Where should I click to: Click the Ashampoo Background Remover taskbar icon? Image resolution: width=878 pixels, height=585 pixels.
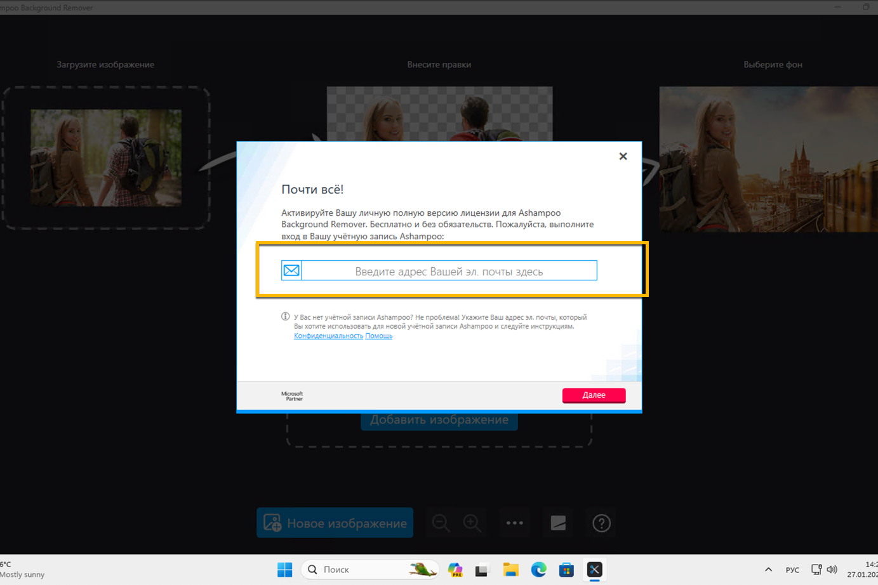[595, 570]
